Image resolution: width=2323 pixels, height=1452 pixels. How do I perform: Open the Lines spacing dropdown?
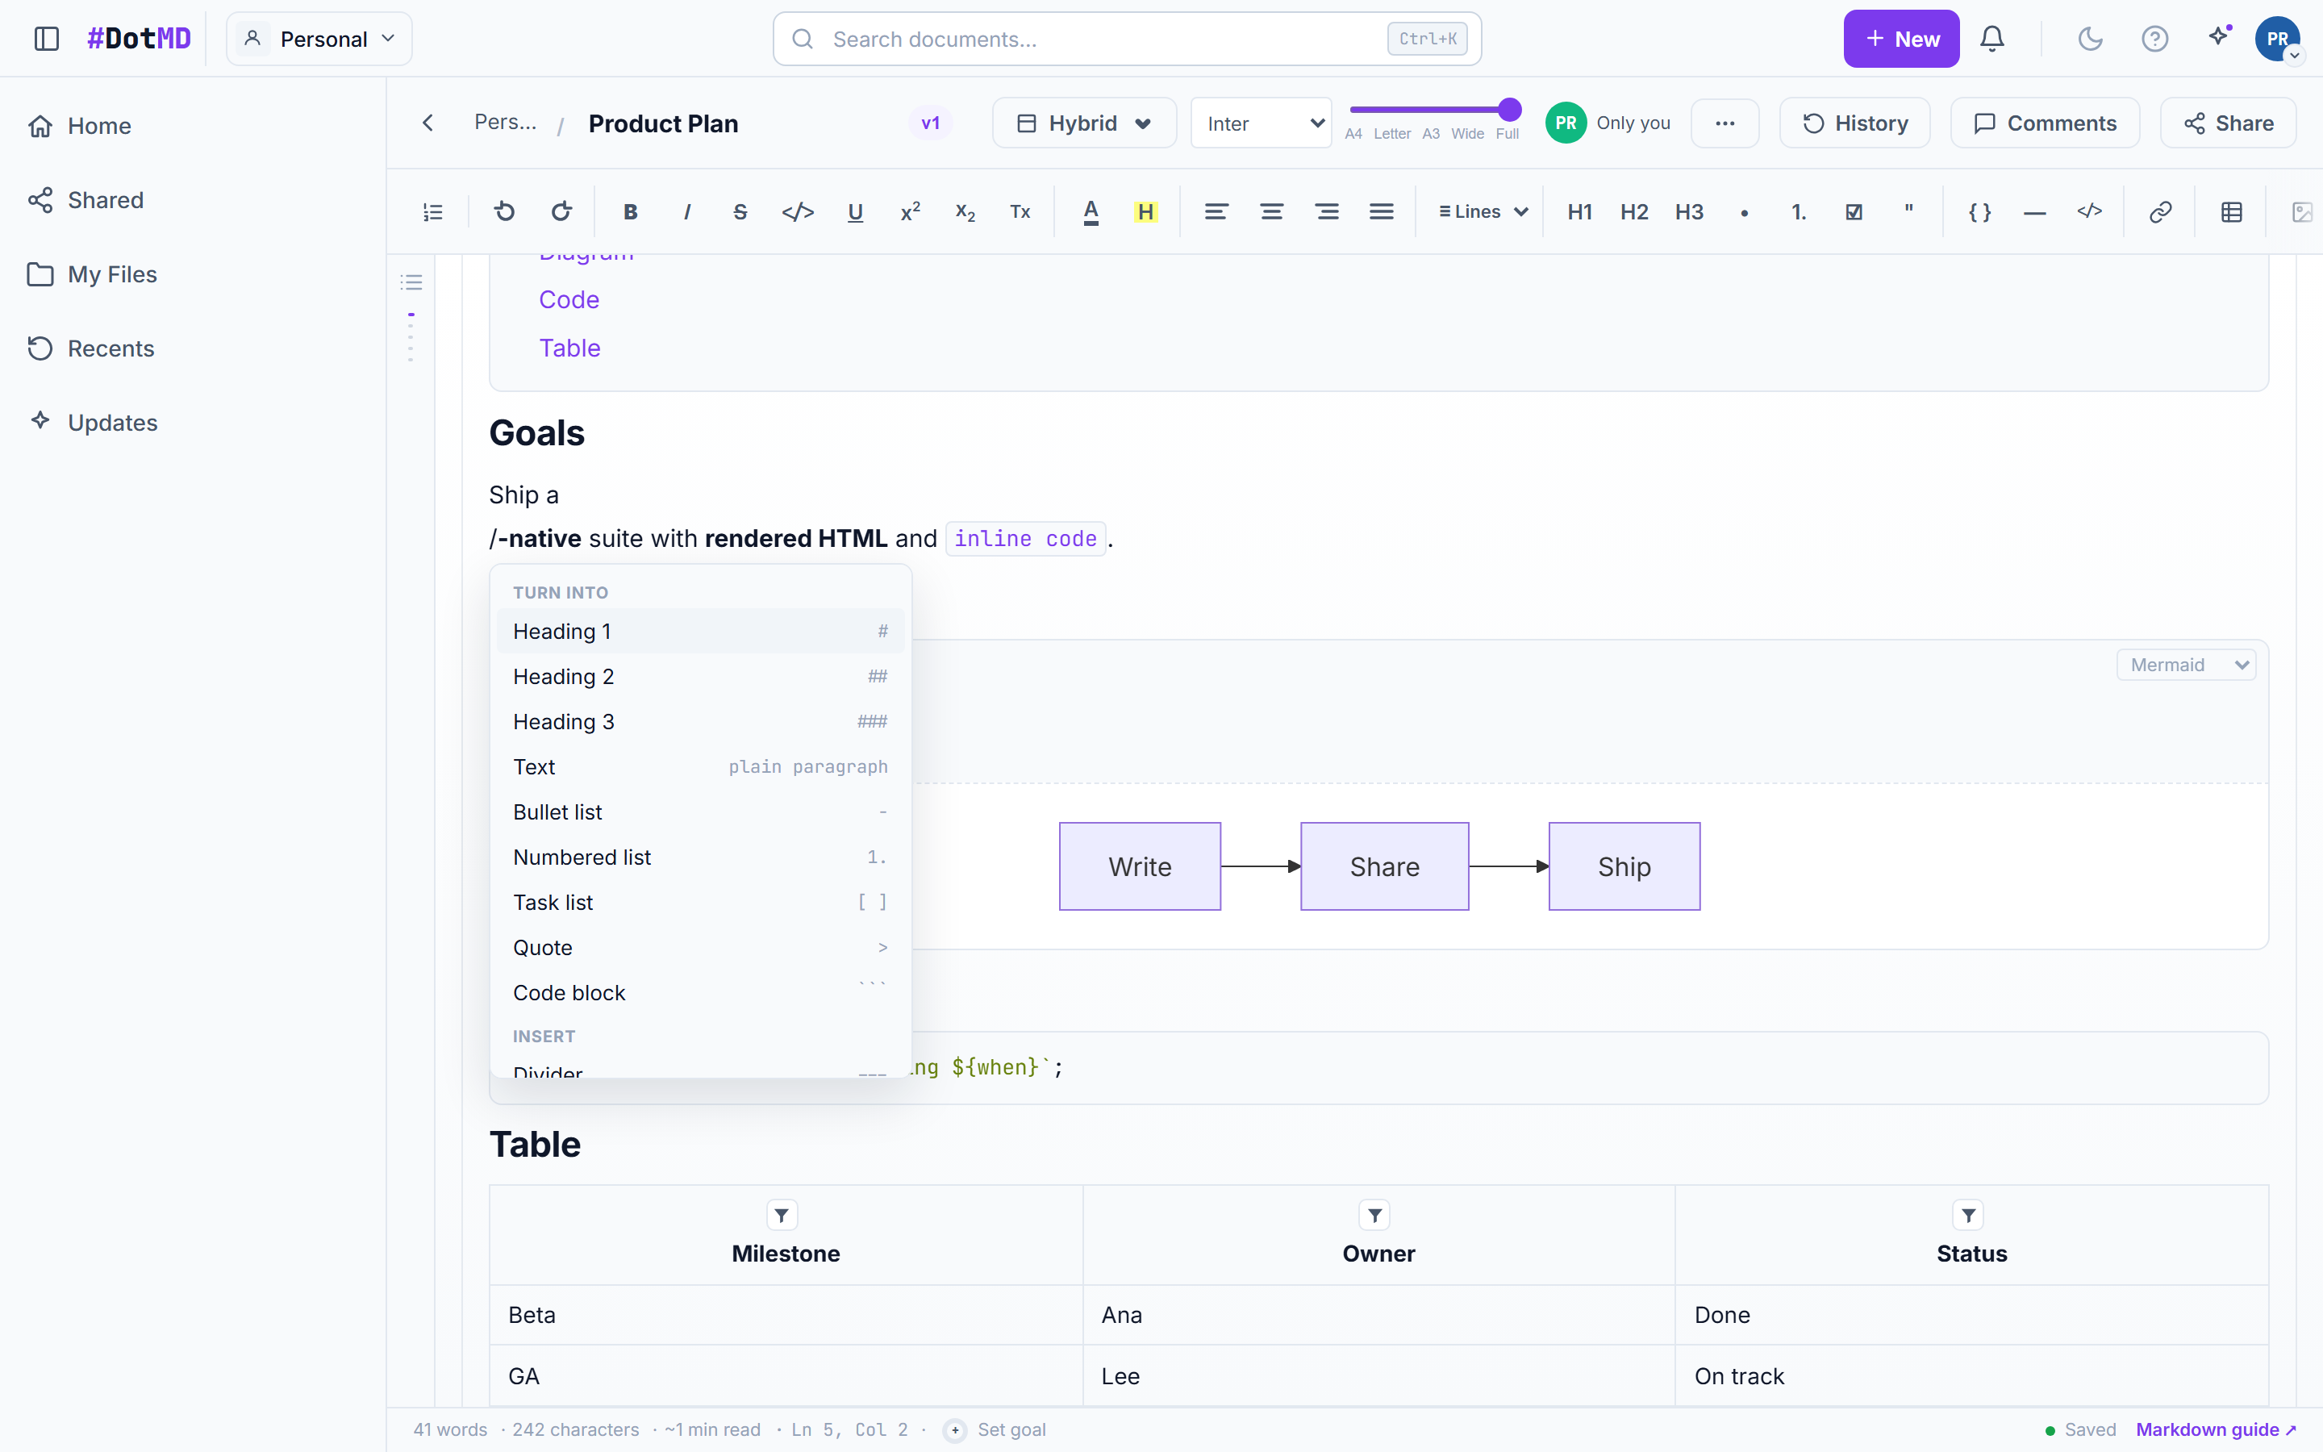click(x=1483, y=211)
